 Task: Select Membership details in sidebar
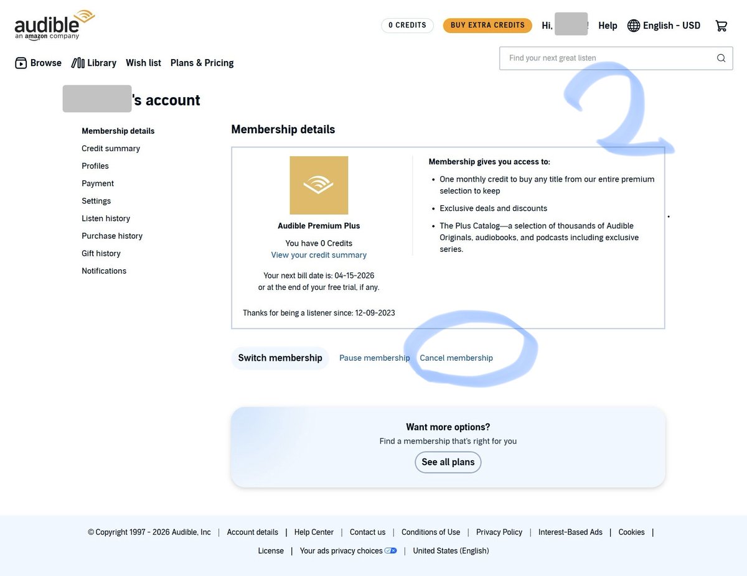point(118,131)
